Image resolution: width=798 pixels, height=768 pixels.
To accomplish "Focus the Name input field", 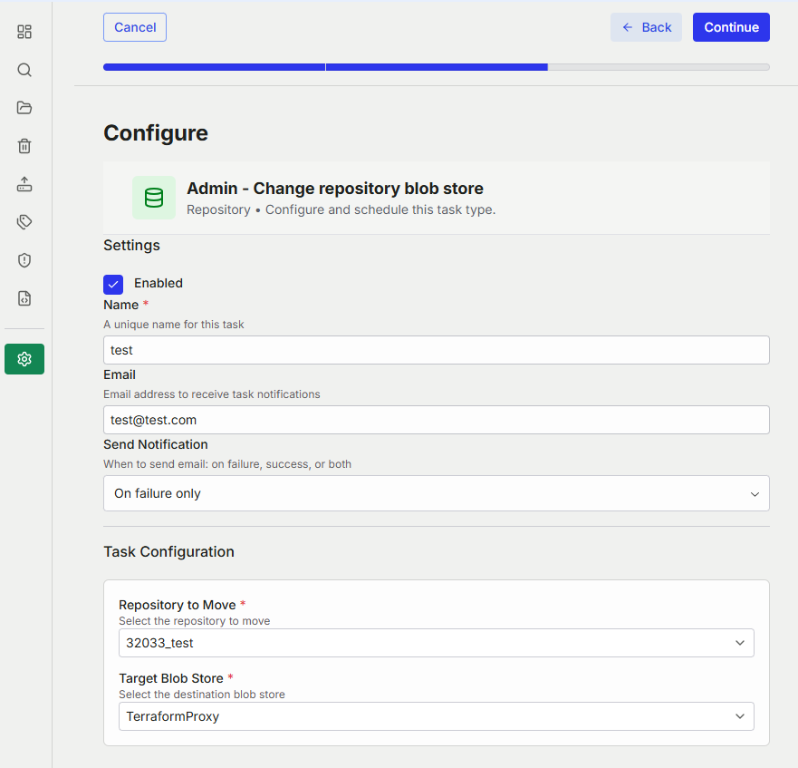I will (437, 350).
